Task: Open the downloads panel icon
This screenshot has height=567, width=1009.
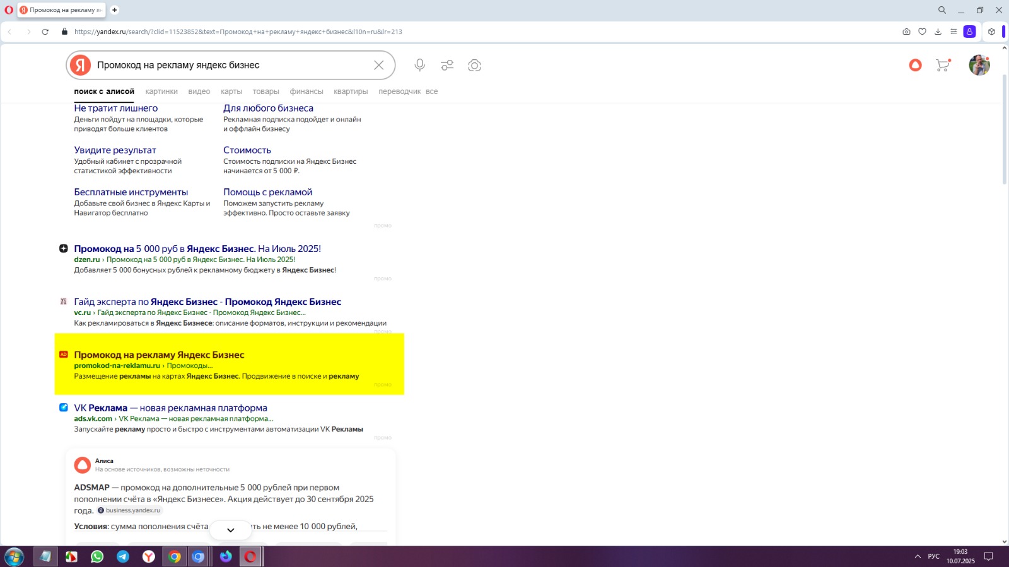Action: click(x=938, y=31)
